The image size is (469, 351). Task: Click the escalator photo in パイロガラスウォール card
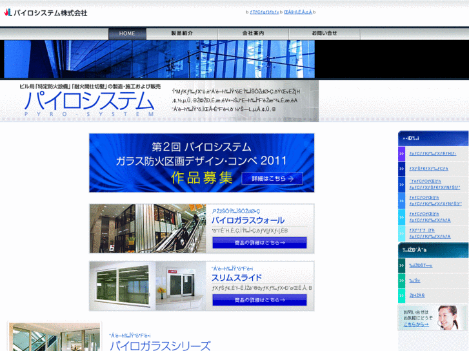148,229
